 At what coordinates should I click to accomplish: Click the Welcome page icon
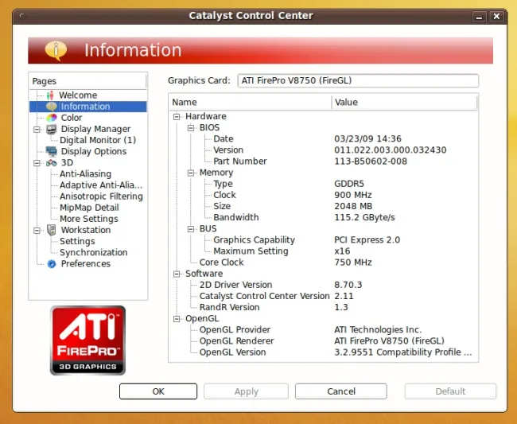(50, 95)
